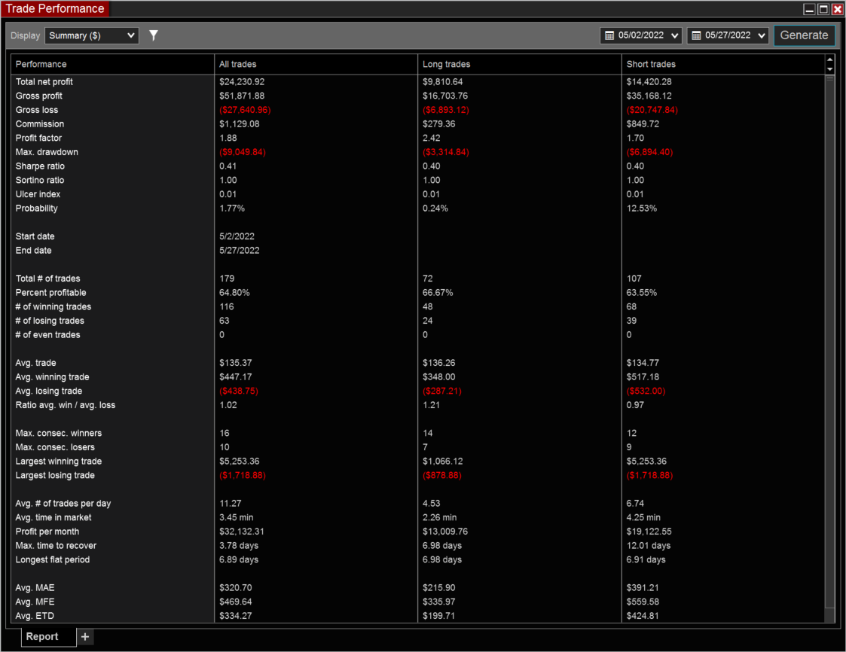Select Short trades Avg. MFE $559.58
The image size is (846, 652).
pyautogui.click(x=643, y=602)
